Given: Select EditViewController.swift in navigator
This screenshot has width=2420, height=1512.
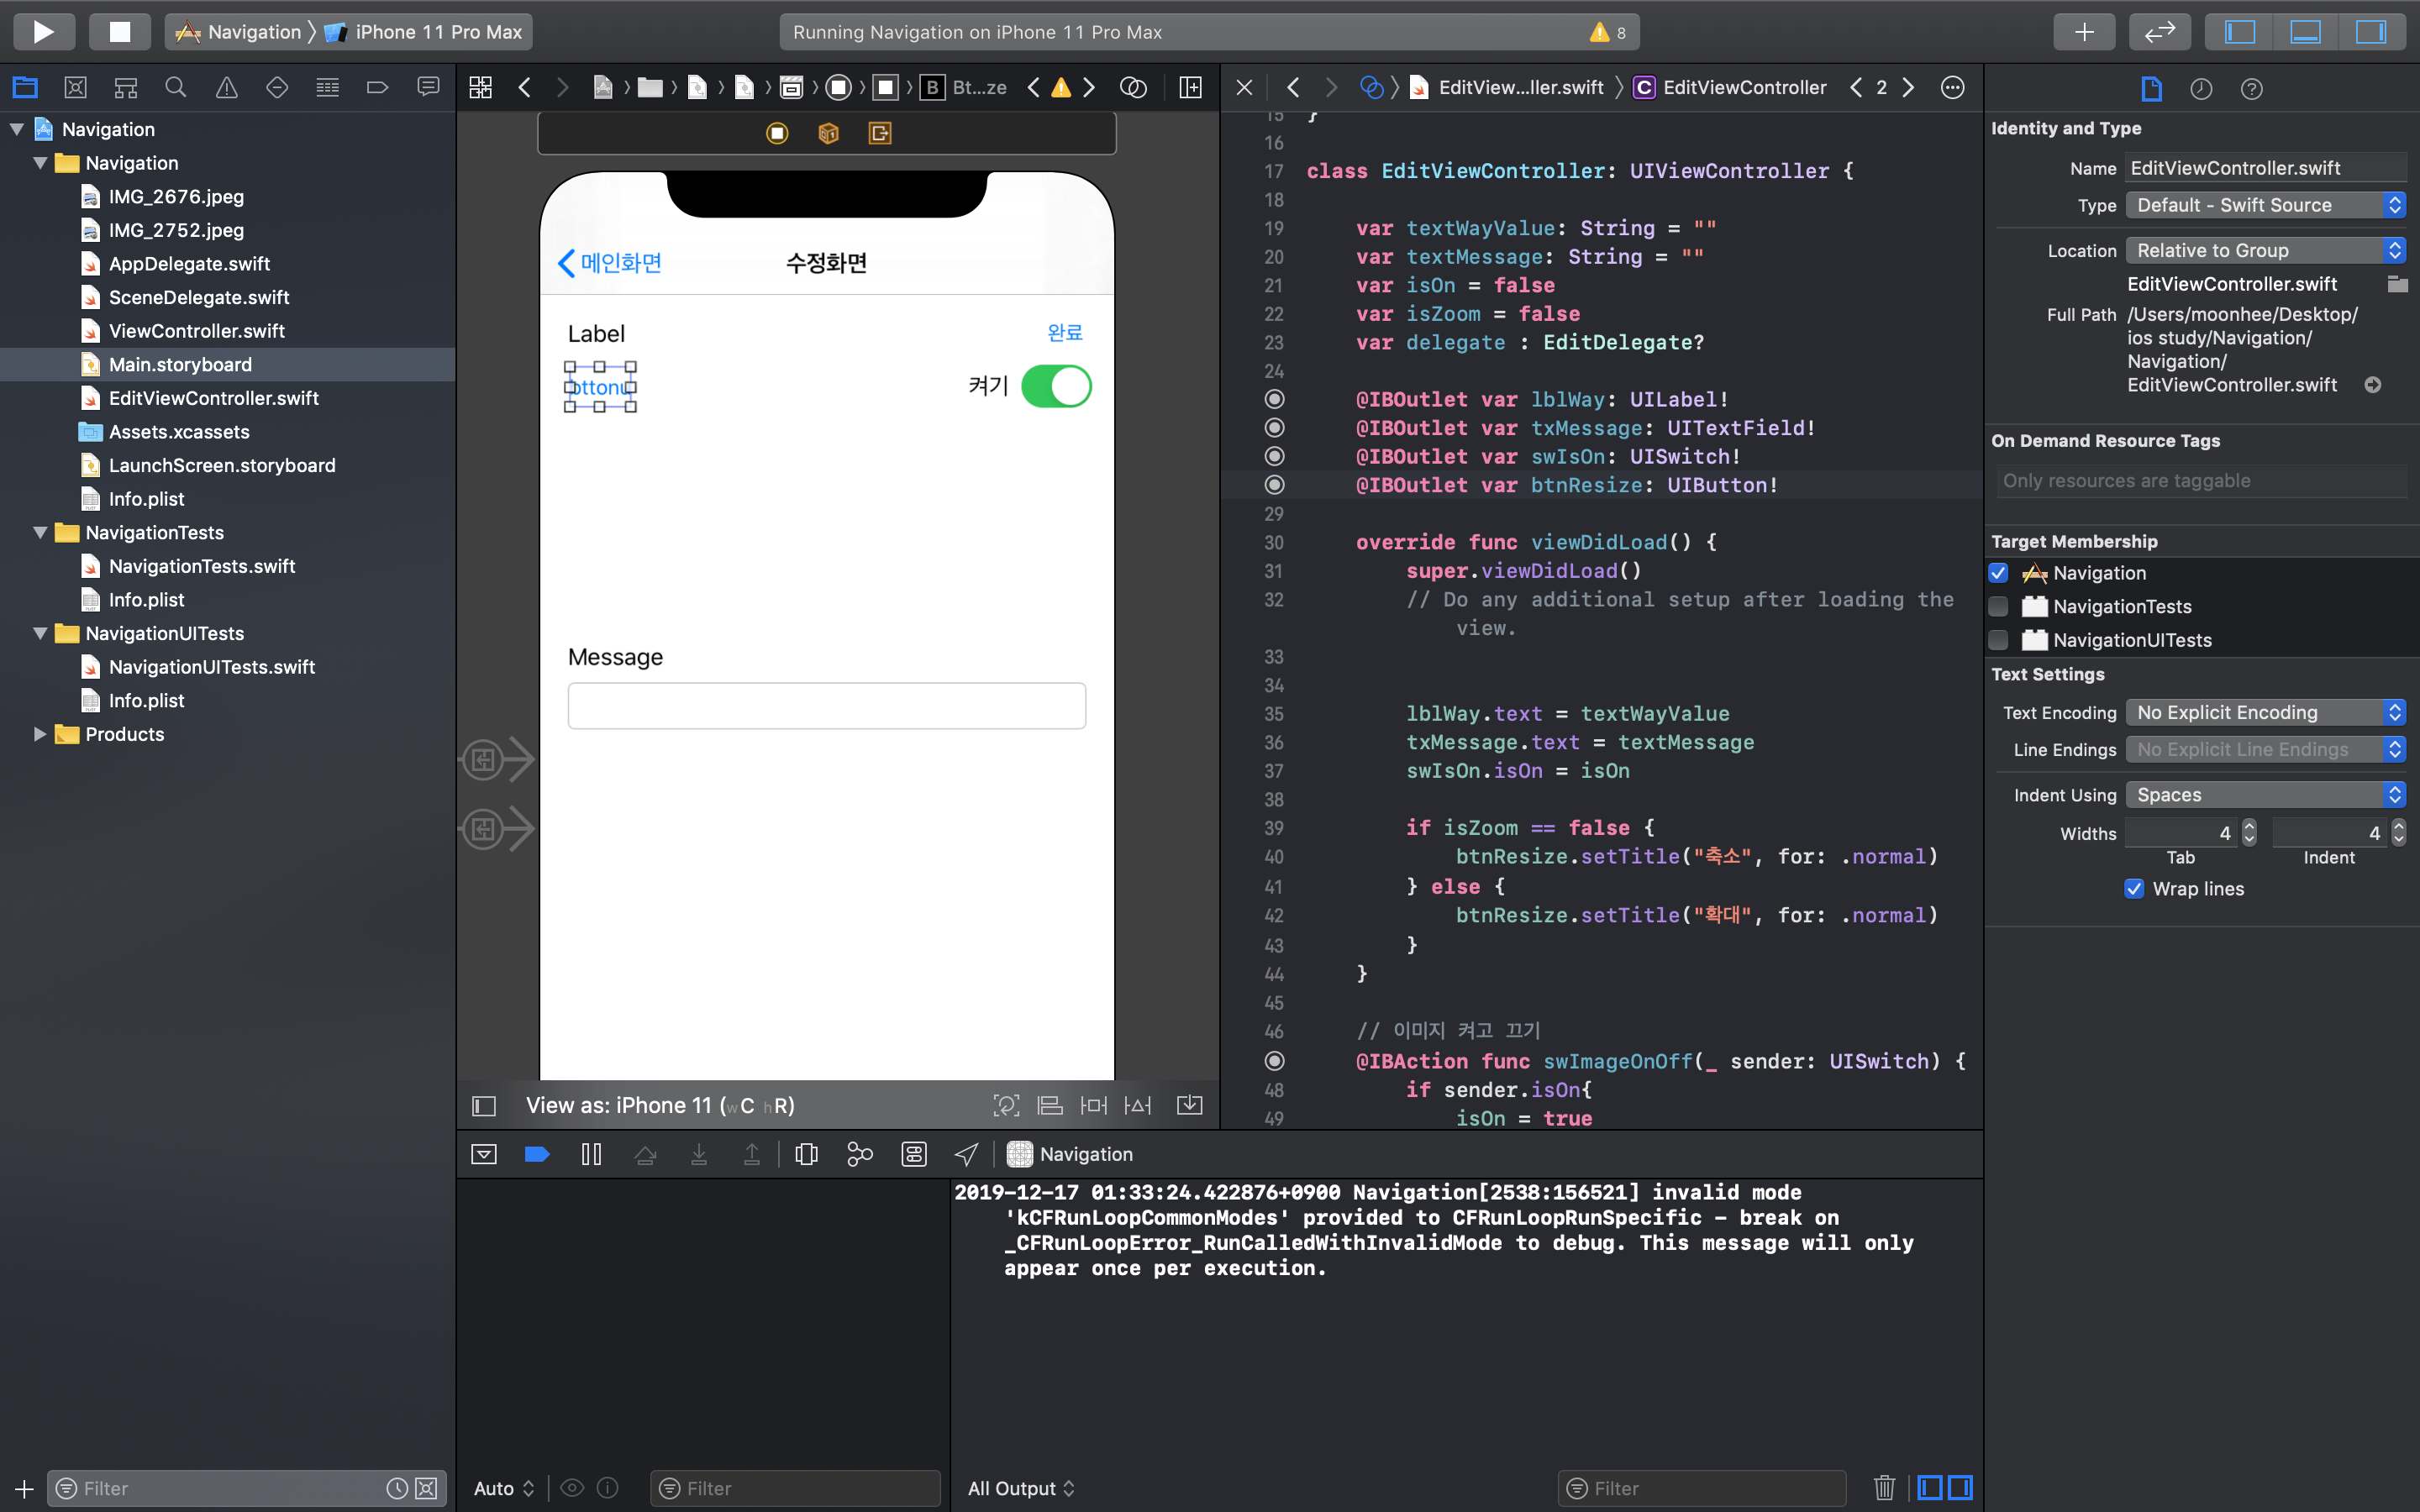Looking at the screenshot, I should [x=213, y=398].
